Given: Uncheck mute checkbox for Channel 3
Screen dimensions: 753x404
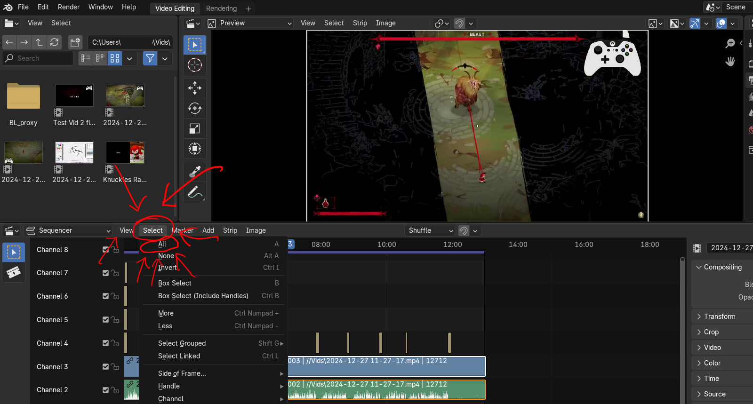Looking at the screenshot, I should coord(106,367).
